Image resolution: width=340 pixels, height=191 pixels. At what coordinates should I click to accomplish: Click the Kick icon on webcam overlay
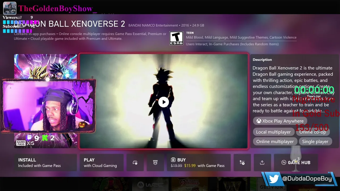click(x=45, y=138)
